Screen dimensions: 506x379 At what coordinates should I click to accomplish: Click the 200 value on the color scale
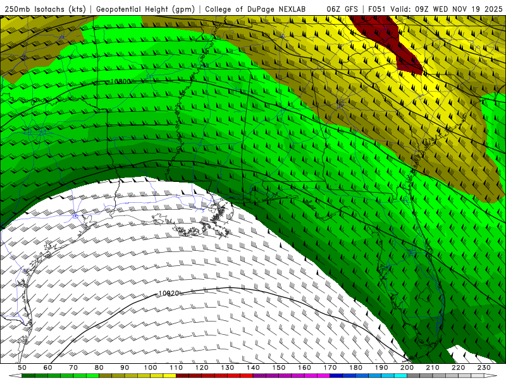point(407,368)
